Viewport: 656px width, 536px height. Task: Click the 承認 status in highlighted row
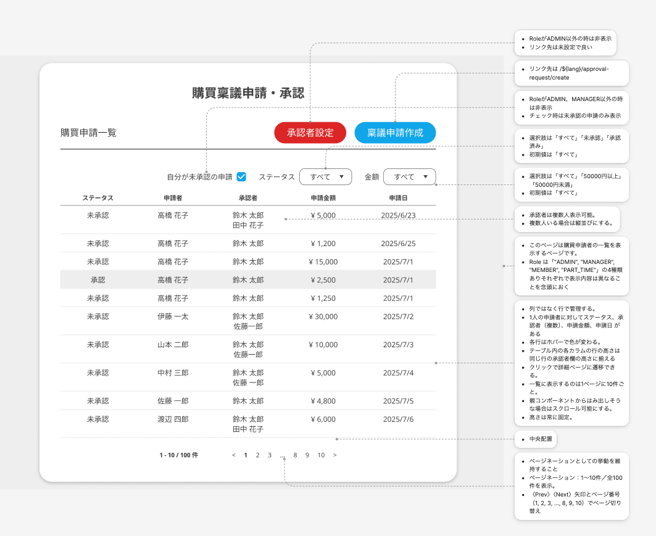pyautogui.click(x=98, y=280)
